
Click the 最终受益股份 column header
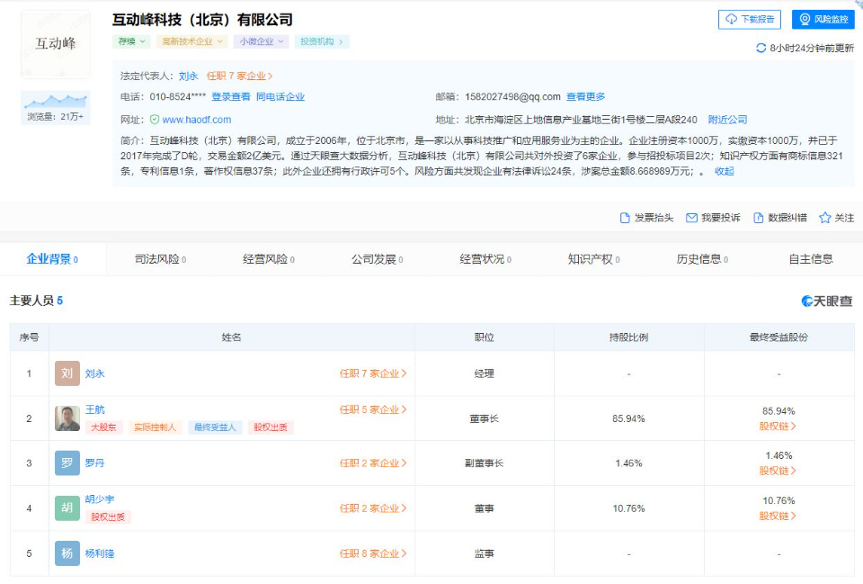778,337
